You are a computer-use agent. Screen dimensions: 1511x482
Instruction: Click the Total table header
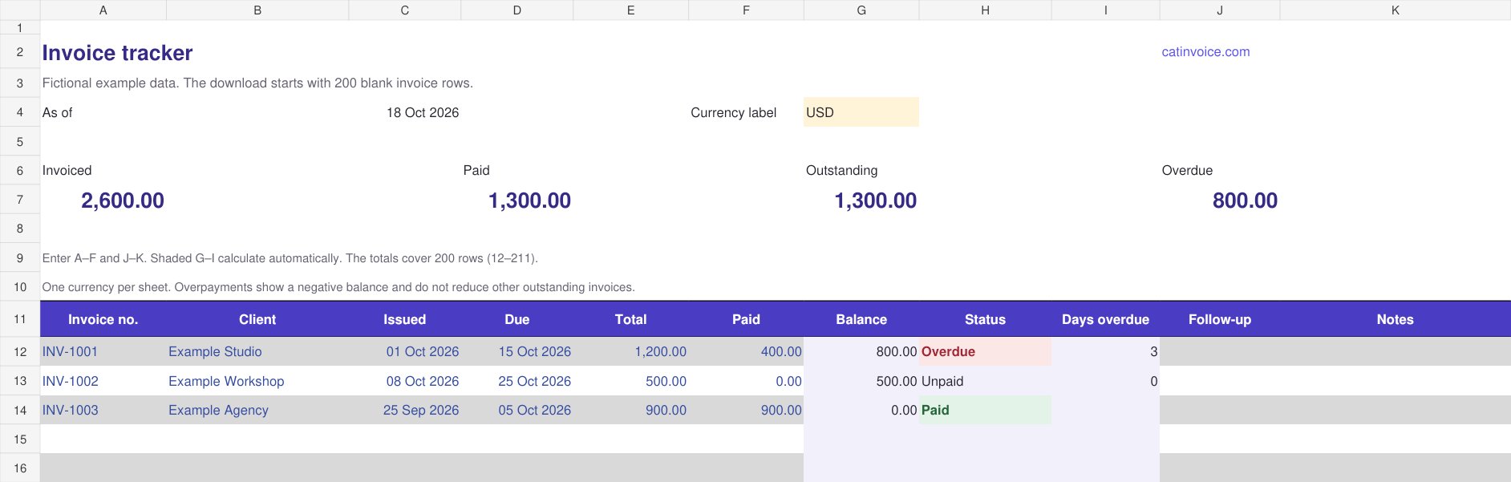pyautogui.click(x=631, y=319)
